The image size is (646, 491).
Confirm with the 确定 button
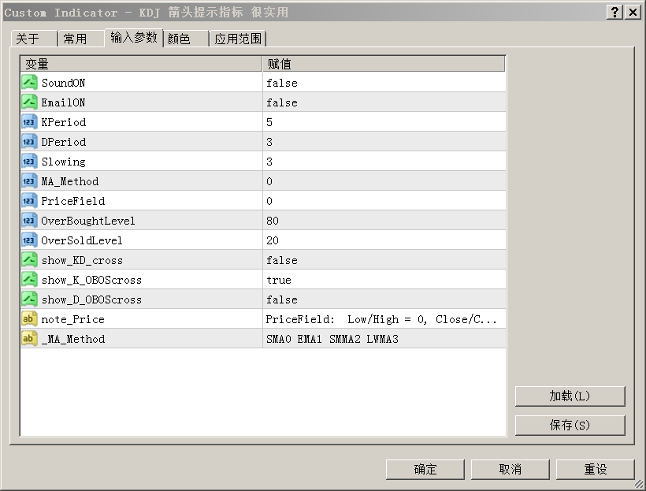425,470
